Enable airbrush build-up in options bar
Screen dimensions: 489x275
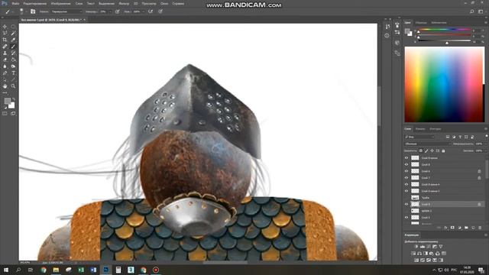[151, 11]
